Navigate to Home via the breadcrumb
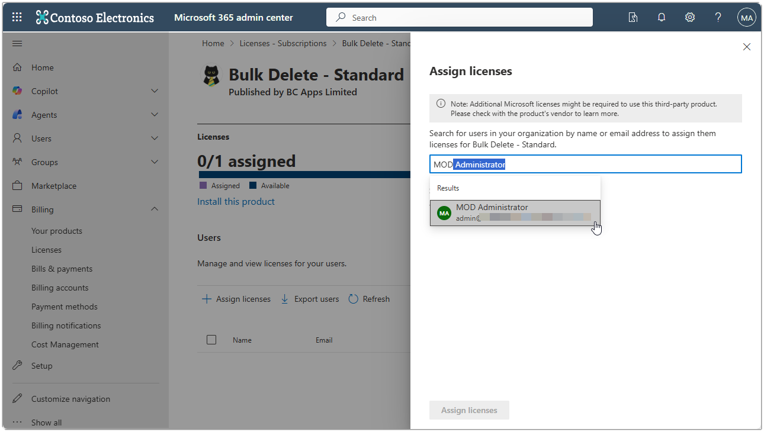Image resolution: width=764 pixels, height=432 pixels. coord(213,43)
